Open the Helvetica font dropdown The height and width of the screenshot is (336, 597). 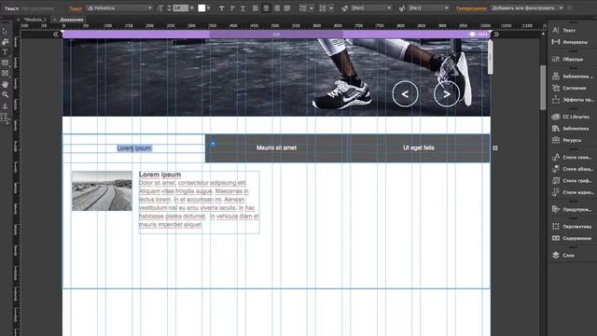pos(119,8)
